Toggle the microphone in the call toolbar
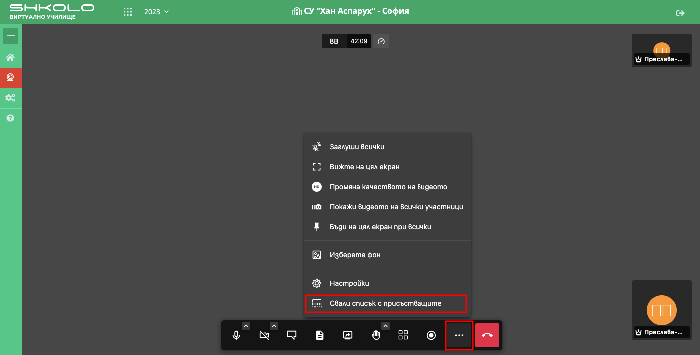This screenshot has width=700, height=355. [236, 335]
